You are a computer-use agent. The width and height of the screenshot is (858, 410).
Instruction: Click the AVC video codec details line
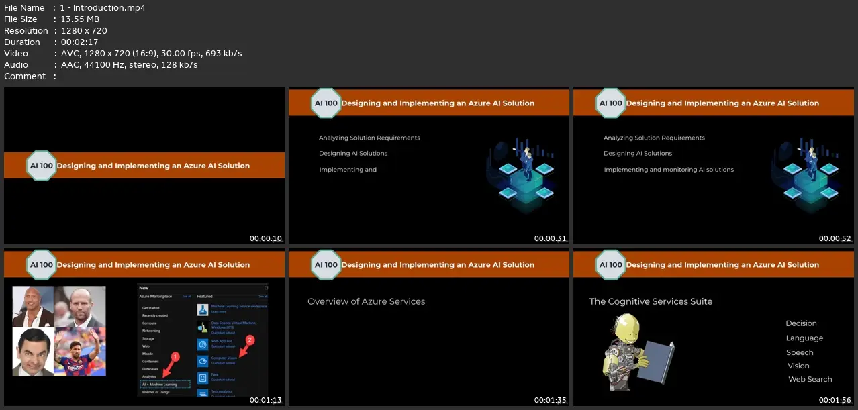click(151, 53)
